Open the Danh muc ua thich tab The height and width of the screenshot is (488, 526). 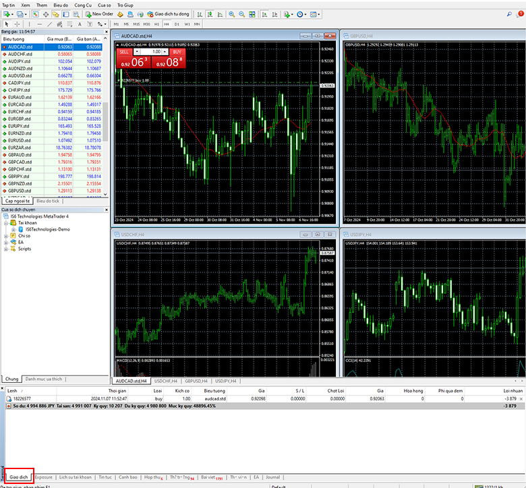pos(44,379)
